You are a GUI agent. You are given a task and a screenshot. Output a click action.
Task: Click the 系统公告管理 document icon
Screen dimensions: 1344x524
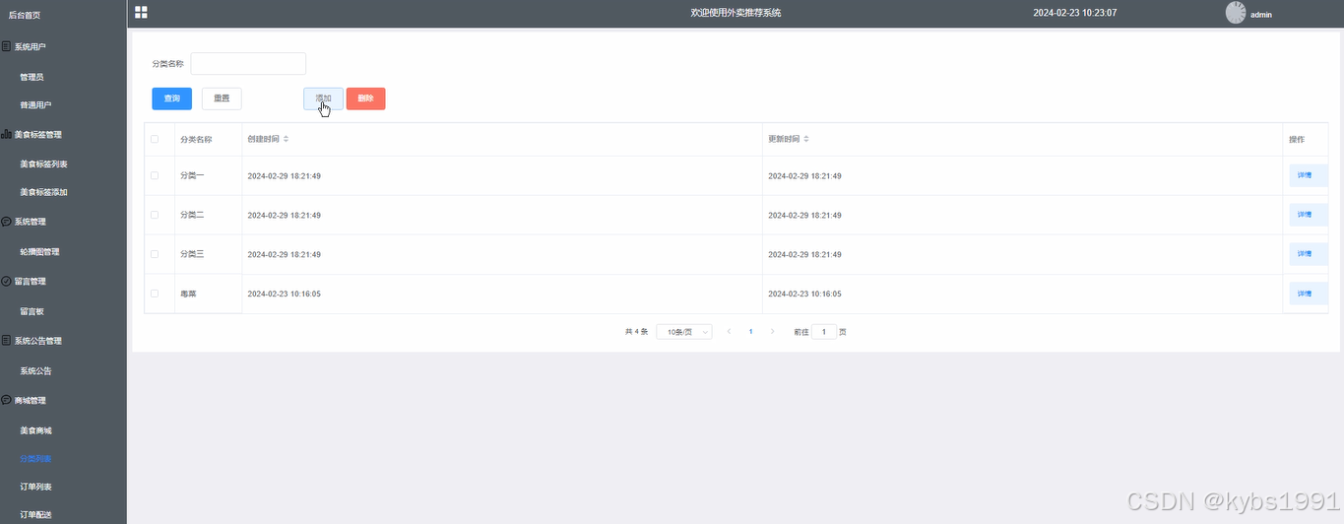click(6, 341)
